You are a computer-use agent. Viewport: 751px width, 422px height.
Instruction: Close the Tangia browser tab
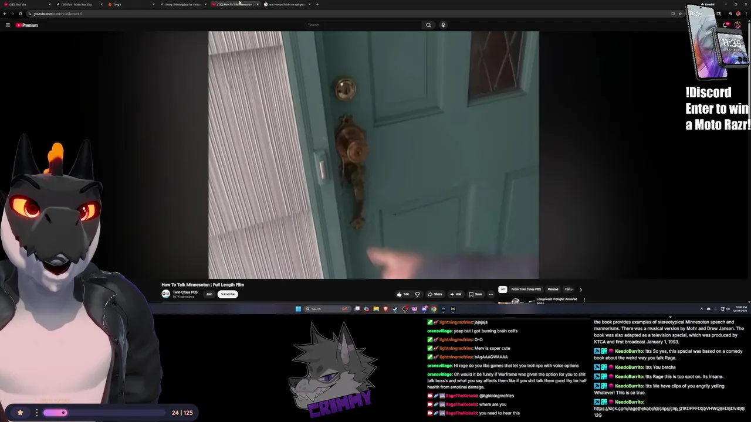click(x=153, y=4)
